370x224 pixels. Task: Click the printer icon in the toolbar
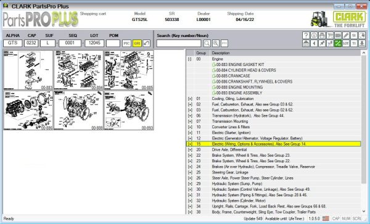(322, 35)
